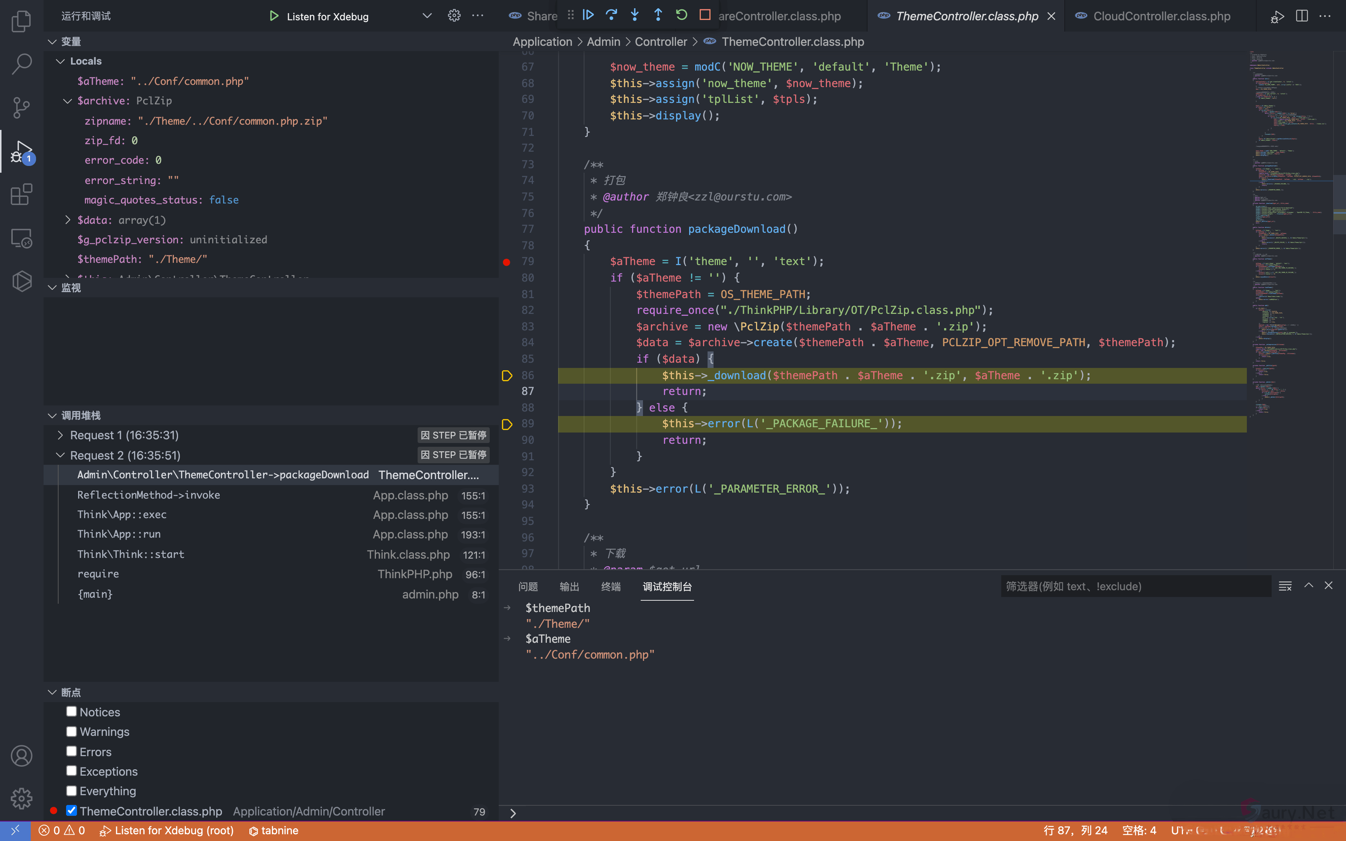Click the Step Into debug icon

tap(635, 15)
